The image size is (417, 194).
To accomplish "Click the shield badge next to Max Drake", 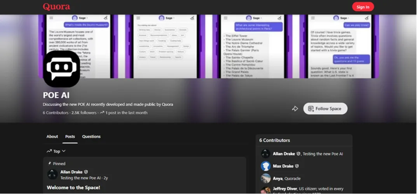I will [x=297, y=166].
